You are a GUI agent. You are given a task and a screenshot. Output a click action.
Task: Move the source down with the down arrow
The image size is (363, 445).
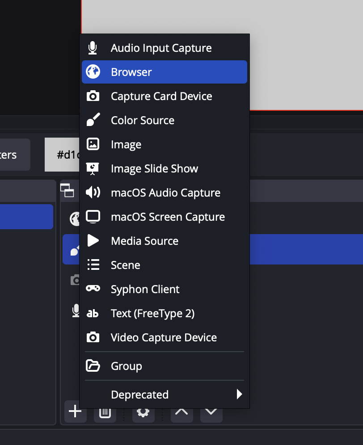pyautogui.click(x=211, y=412)
